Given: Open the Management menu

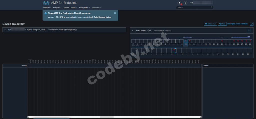Looking at the screenshot, I should coord(84,7).
